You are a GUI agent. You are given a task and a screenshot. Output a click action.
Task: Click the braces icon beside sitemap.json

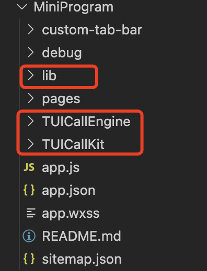pyautogui.click(x=29, y=259)
